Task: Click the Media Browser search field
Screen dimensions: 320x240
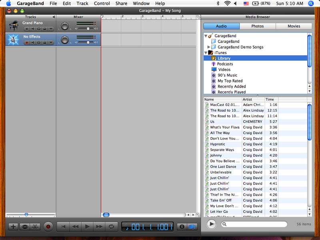Action: point(254,224)
